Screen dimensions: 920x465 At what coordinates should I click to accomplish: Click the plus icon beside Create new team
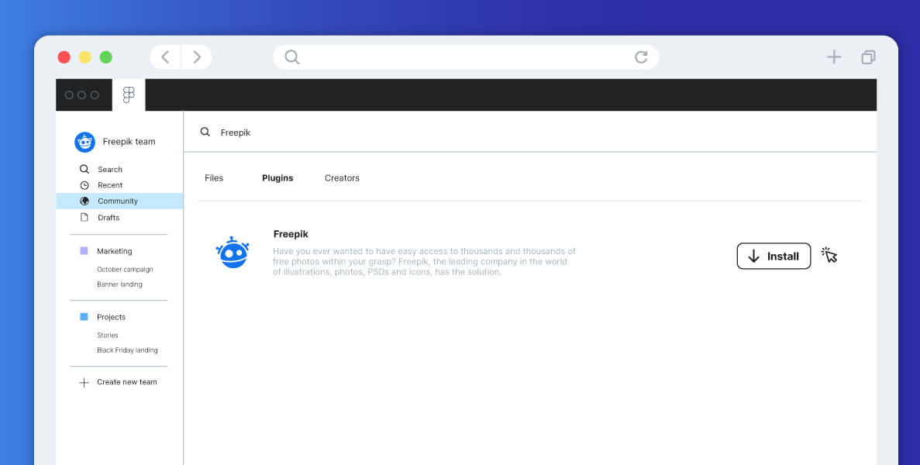pyautogui.click(x=84, y=382)
